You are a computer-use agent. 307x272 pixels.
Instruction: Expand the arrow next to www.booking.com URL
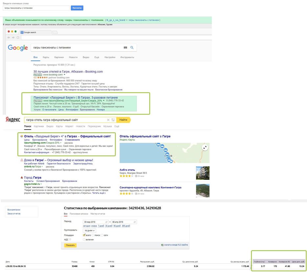tap(64, 75)
